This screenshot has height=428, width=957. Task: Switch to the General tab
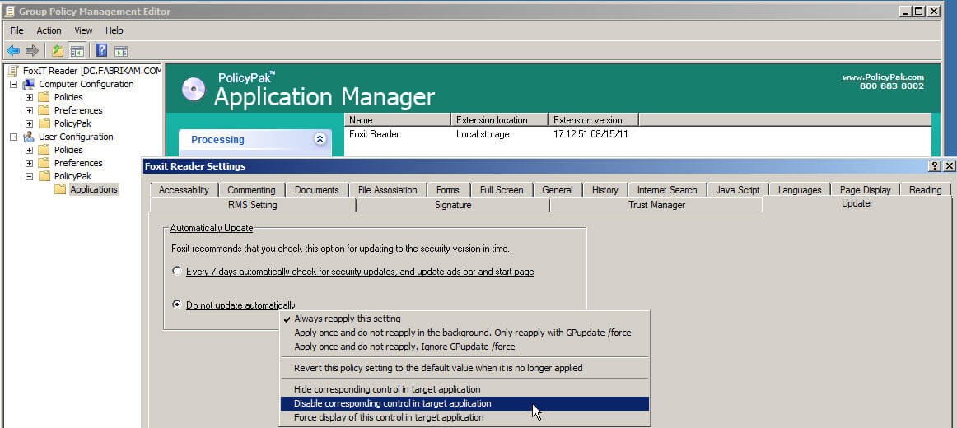tap(558, 190)
